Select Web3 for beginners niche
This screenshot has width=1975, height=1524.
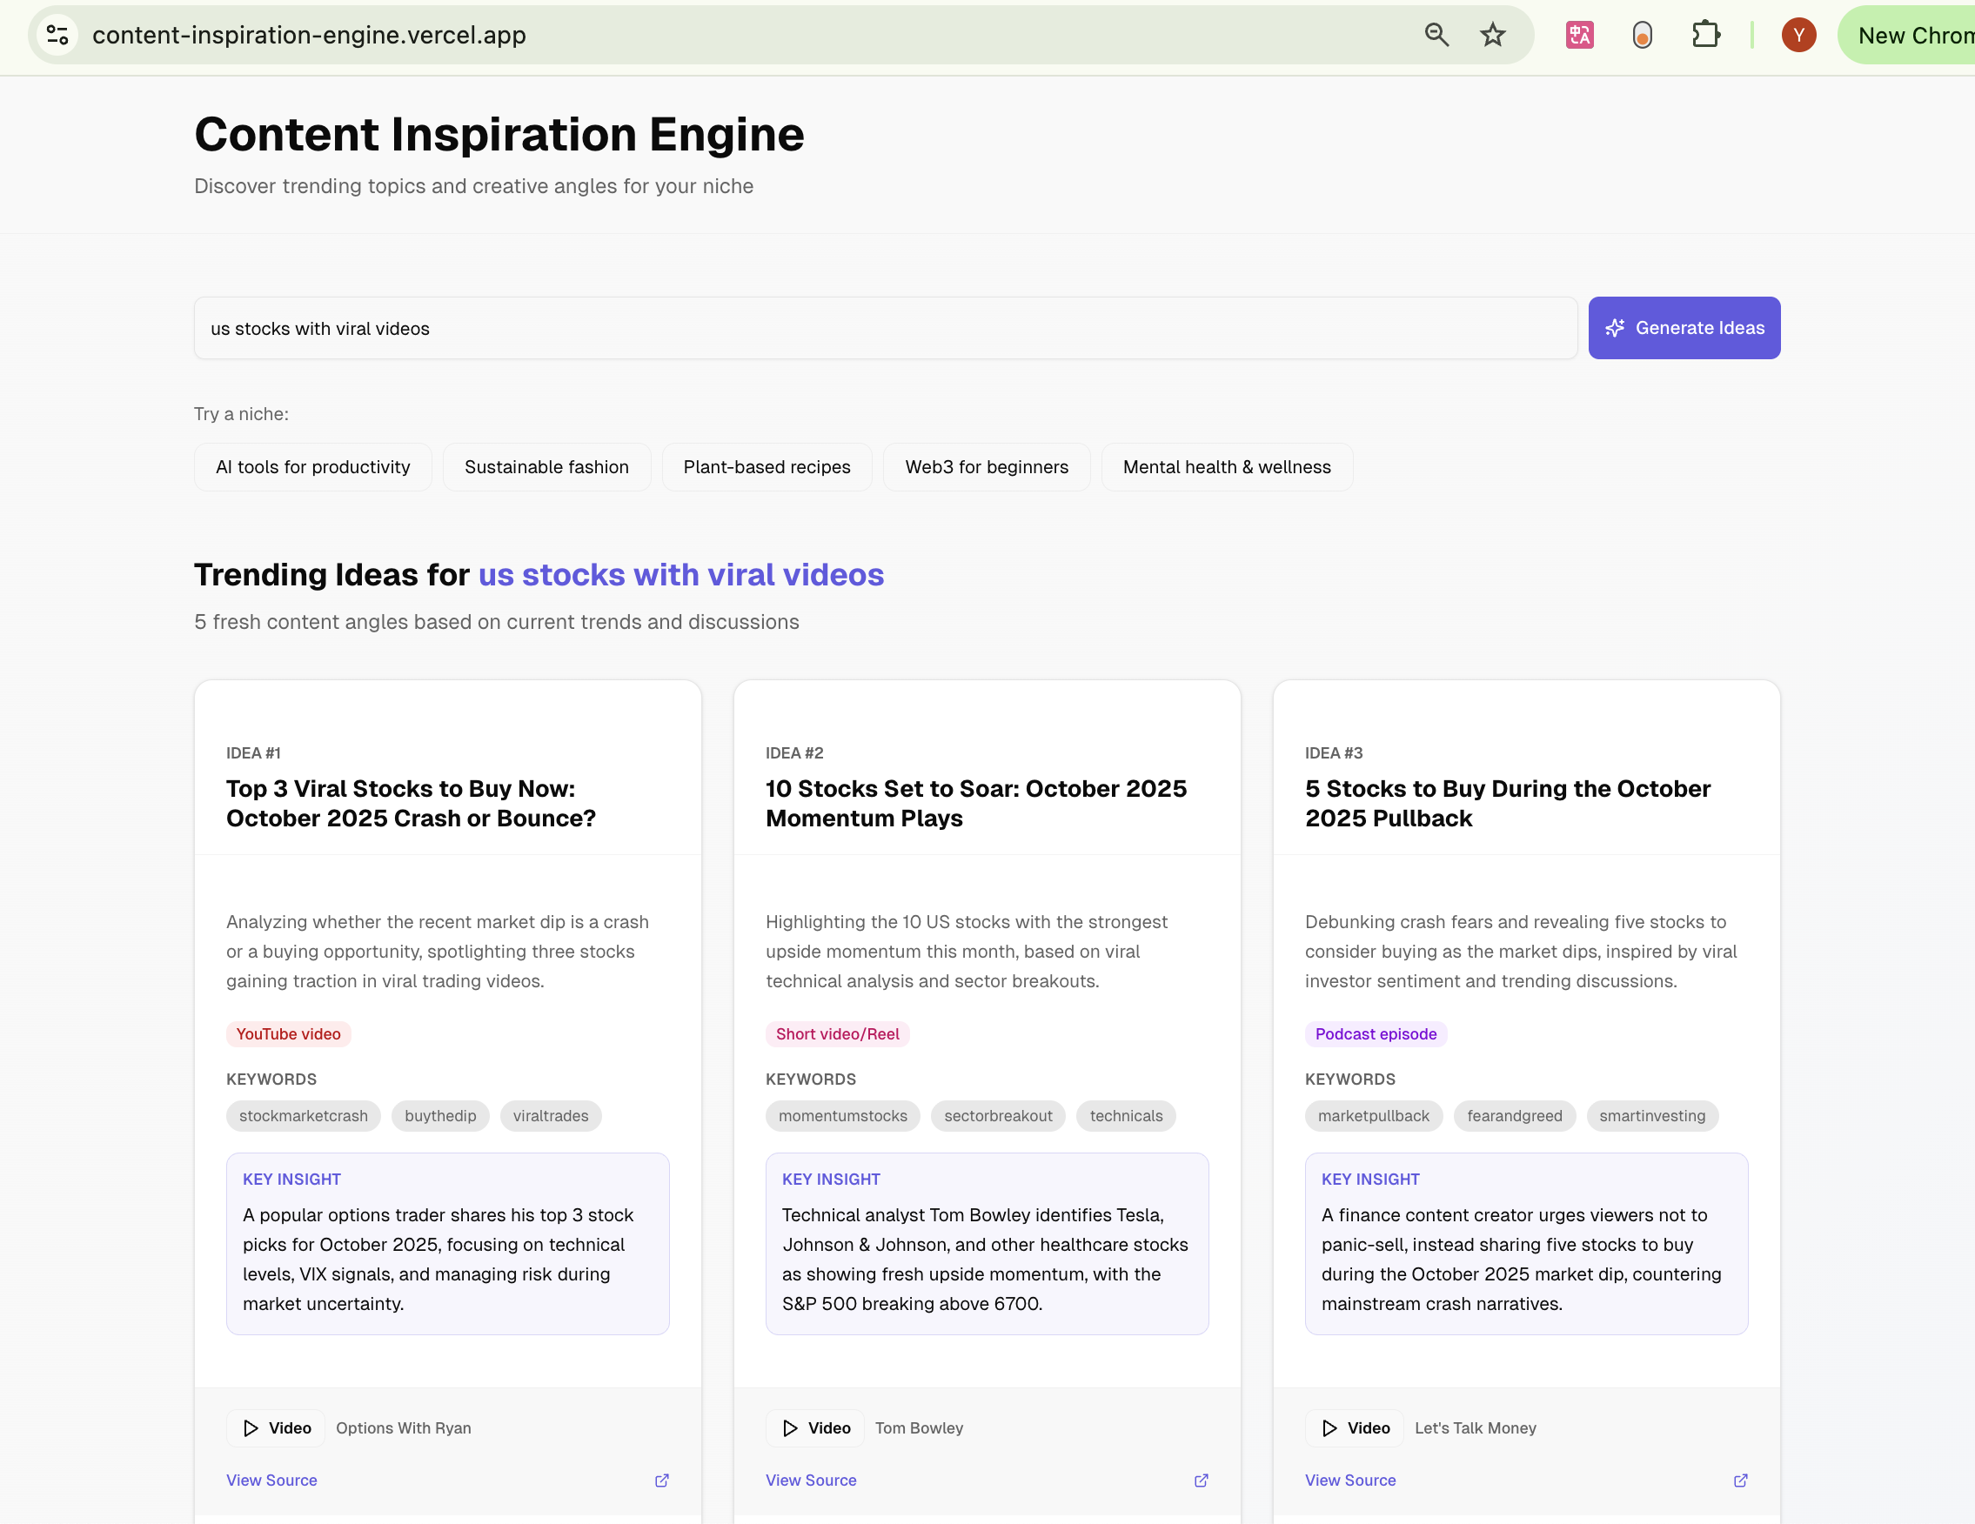tap(987, 467)
